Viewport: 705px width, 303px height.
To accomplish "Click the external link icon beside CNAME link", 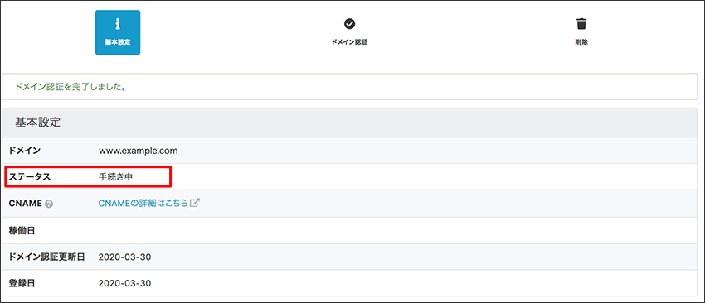I will click(x=195, y=203).
